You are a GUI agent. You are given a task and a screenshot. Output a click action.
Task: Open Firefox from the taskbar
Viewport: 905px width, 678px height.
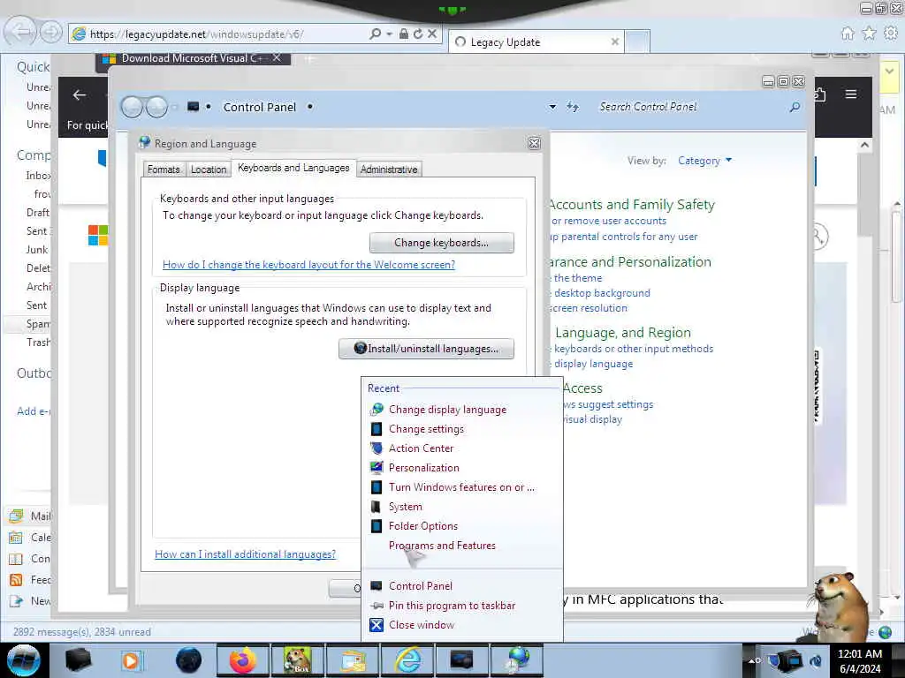242,660
